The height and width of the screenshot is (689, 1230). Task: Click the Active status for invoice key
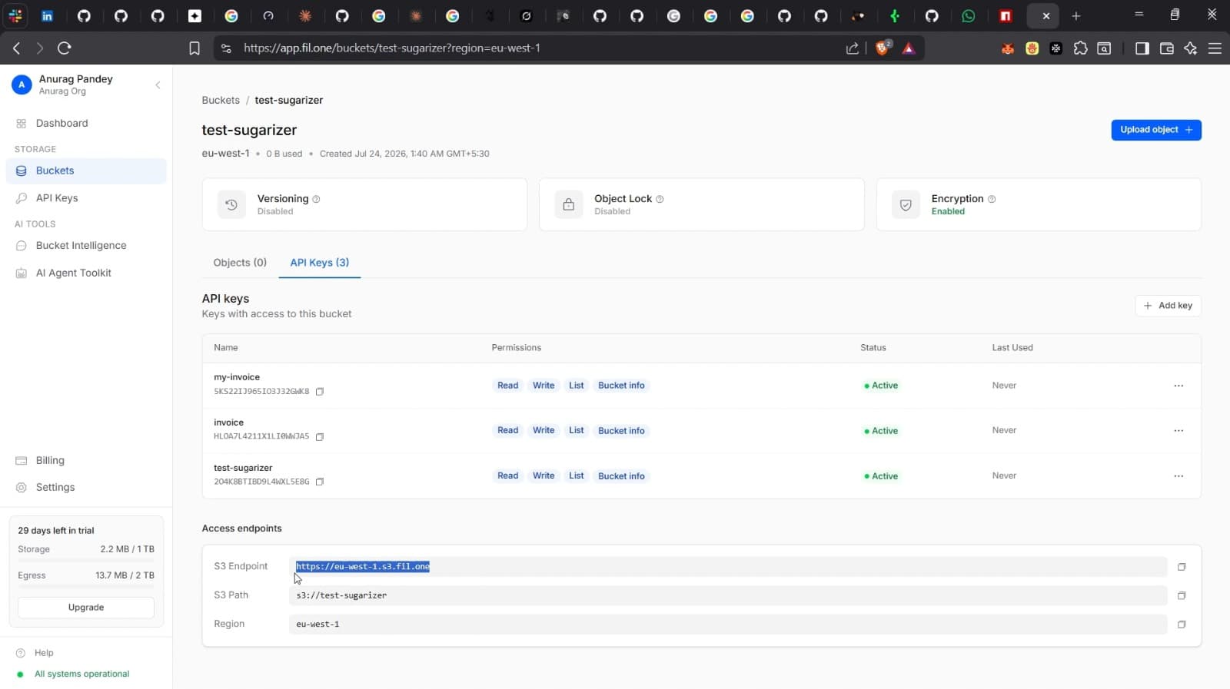tap(881, 431)
